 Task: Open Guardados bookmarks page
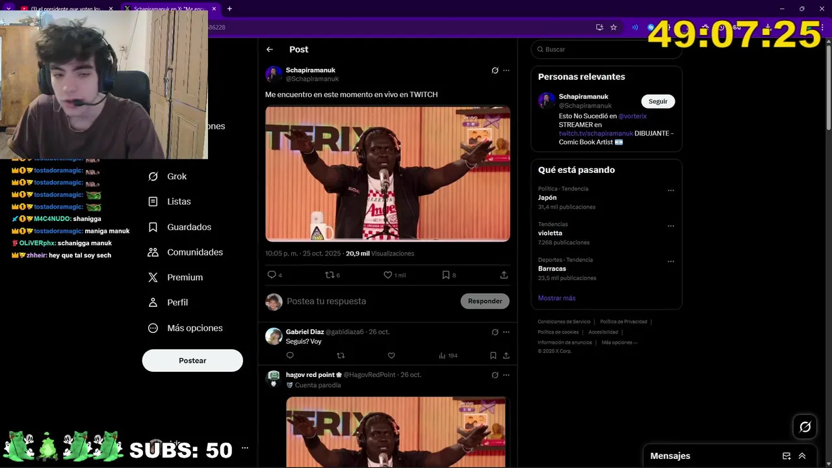(x=179, y=227)
